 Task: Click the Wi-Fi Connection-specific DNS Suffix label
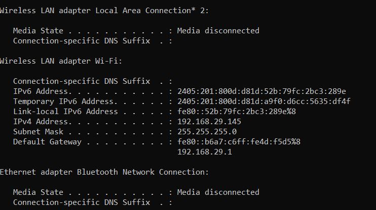click(82, 81)
